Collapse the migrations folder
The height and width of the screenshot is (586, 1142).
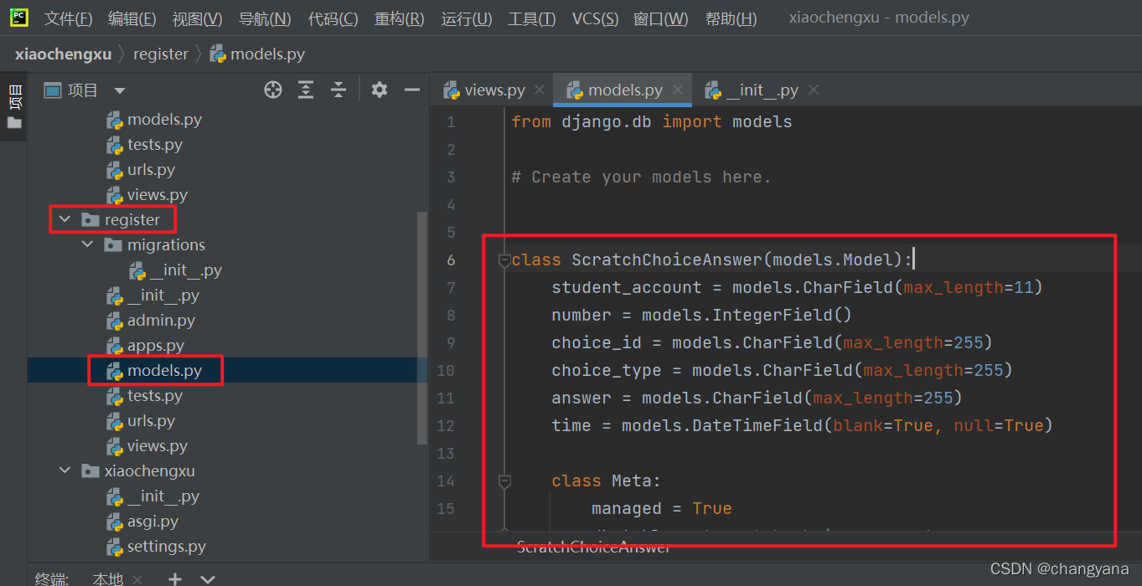pos(88,245)
